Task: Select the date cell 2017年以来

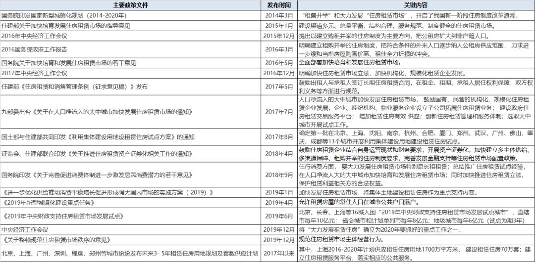Action: pos(280,253)
